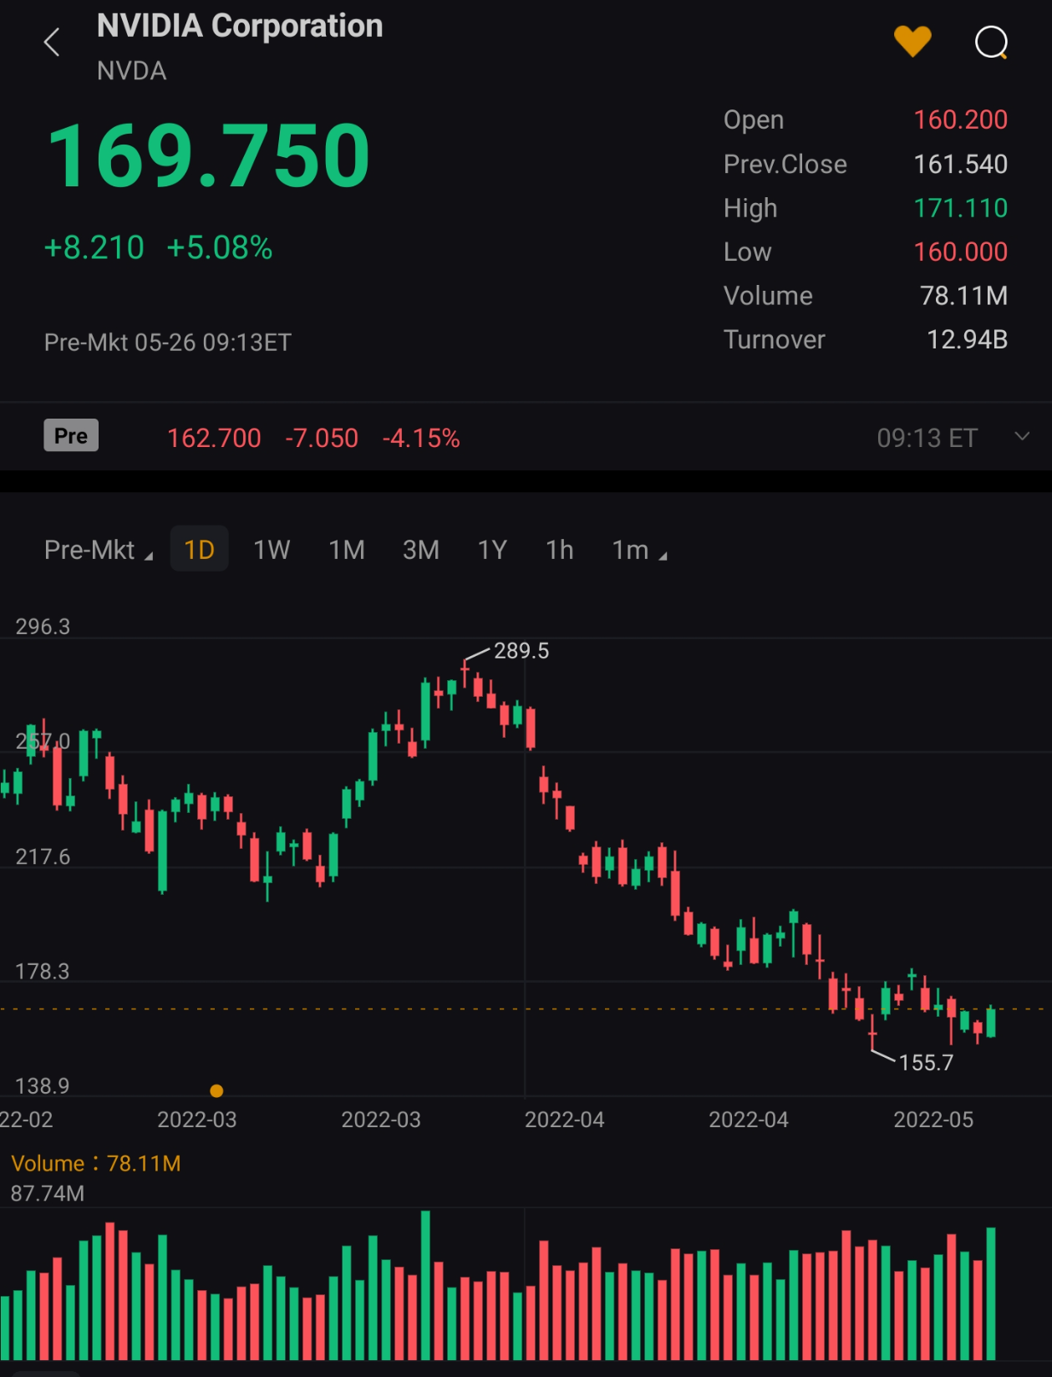Screen dimensions: 1052x1377
Task: Tap the last green volume bar
Action: coord(991,1293)
